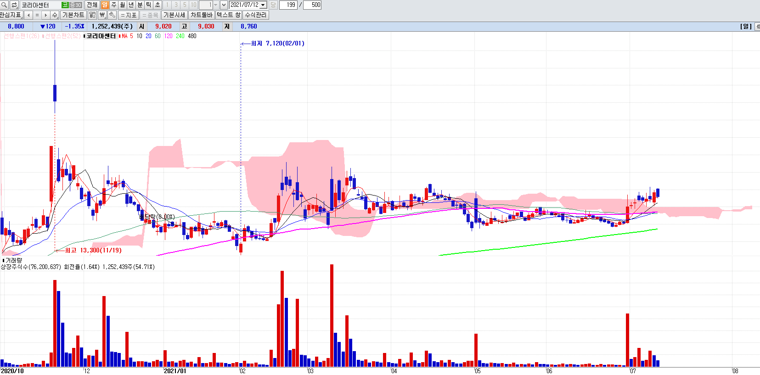Screen dimensions: 760x375
Task: Click the 500 total count field
Action: [312, 5]
